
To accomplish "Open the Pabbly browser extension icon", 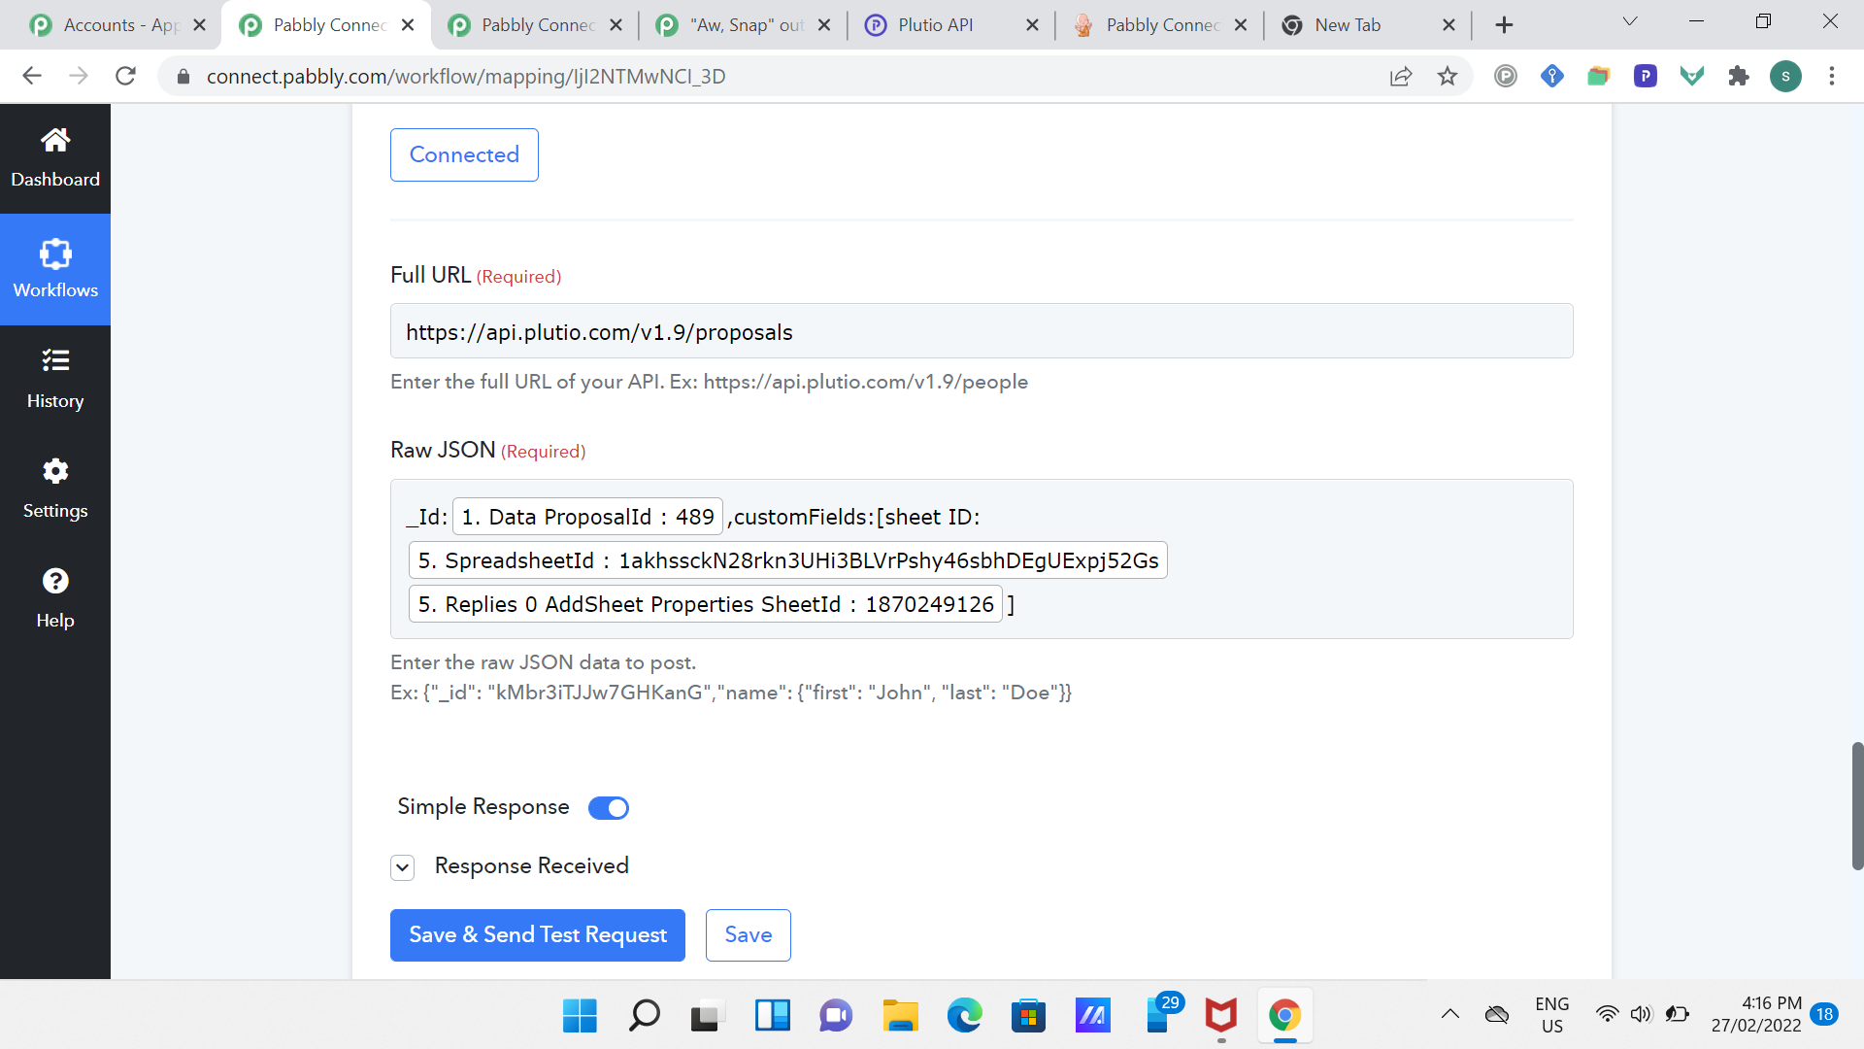I will point(1506,76).
